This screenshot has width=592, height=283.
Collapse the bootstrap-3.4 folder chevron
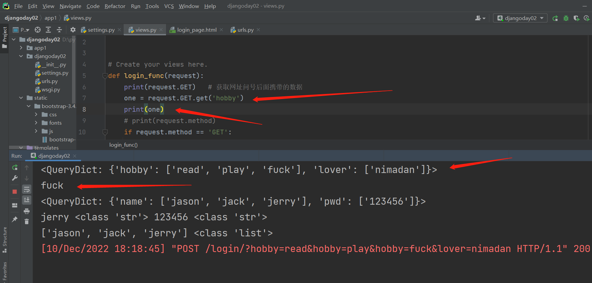[x=29, y=106]
